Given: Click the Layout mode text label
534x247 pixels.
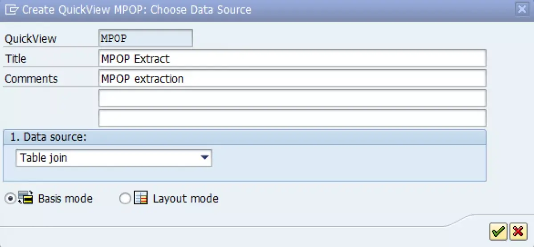Looking at the screenshot, I should point(186,199).
